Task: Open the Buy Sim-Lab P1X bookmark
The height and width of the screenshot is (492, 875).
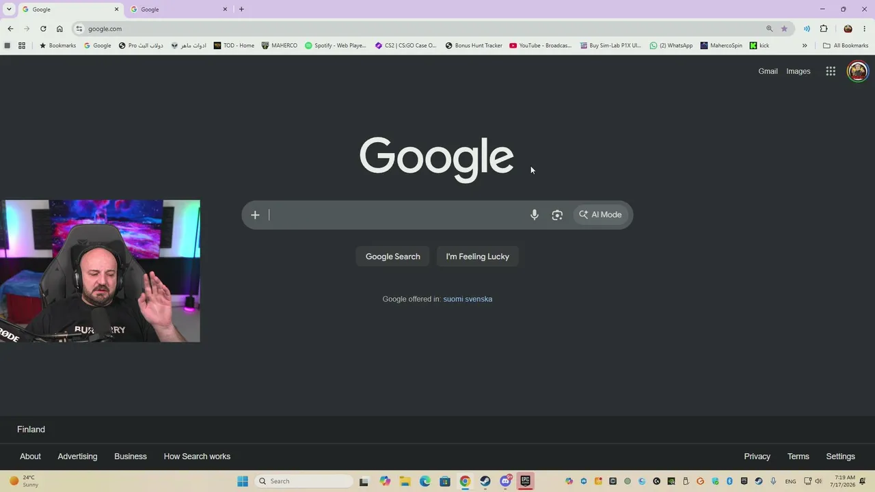Action: point(611,46)
